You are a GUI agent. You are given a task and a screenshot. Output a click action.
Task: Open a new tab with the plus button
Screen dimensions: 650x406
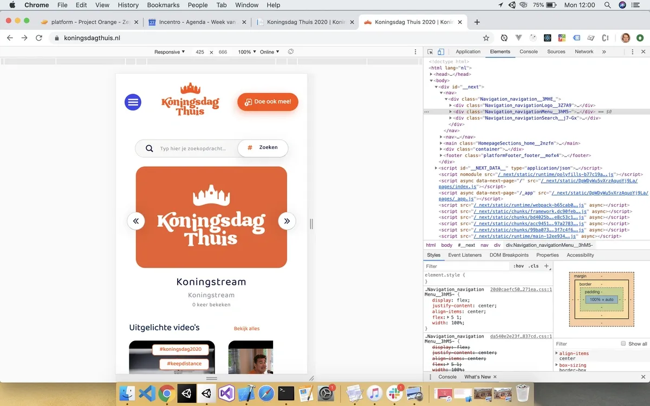tap(477, 22)
